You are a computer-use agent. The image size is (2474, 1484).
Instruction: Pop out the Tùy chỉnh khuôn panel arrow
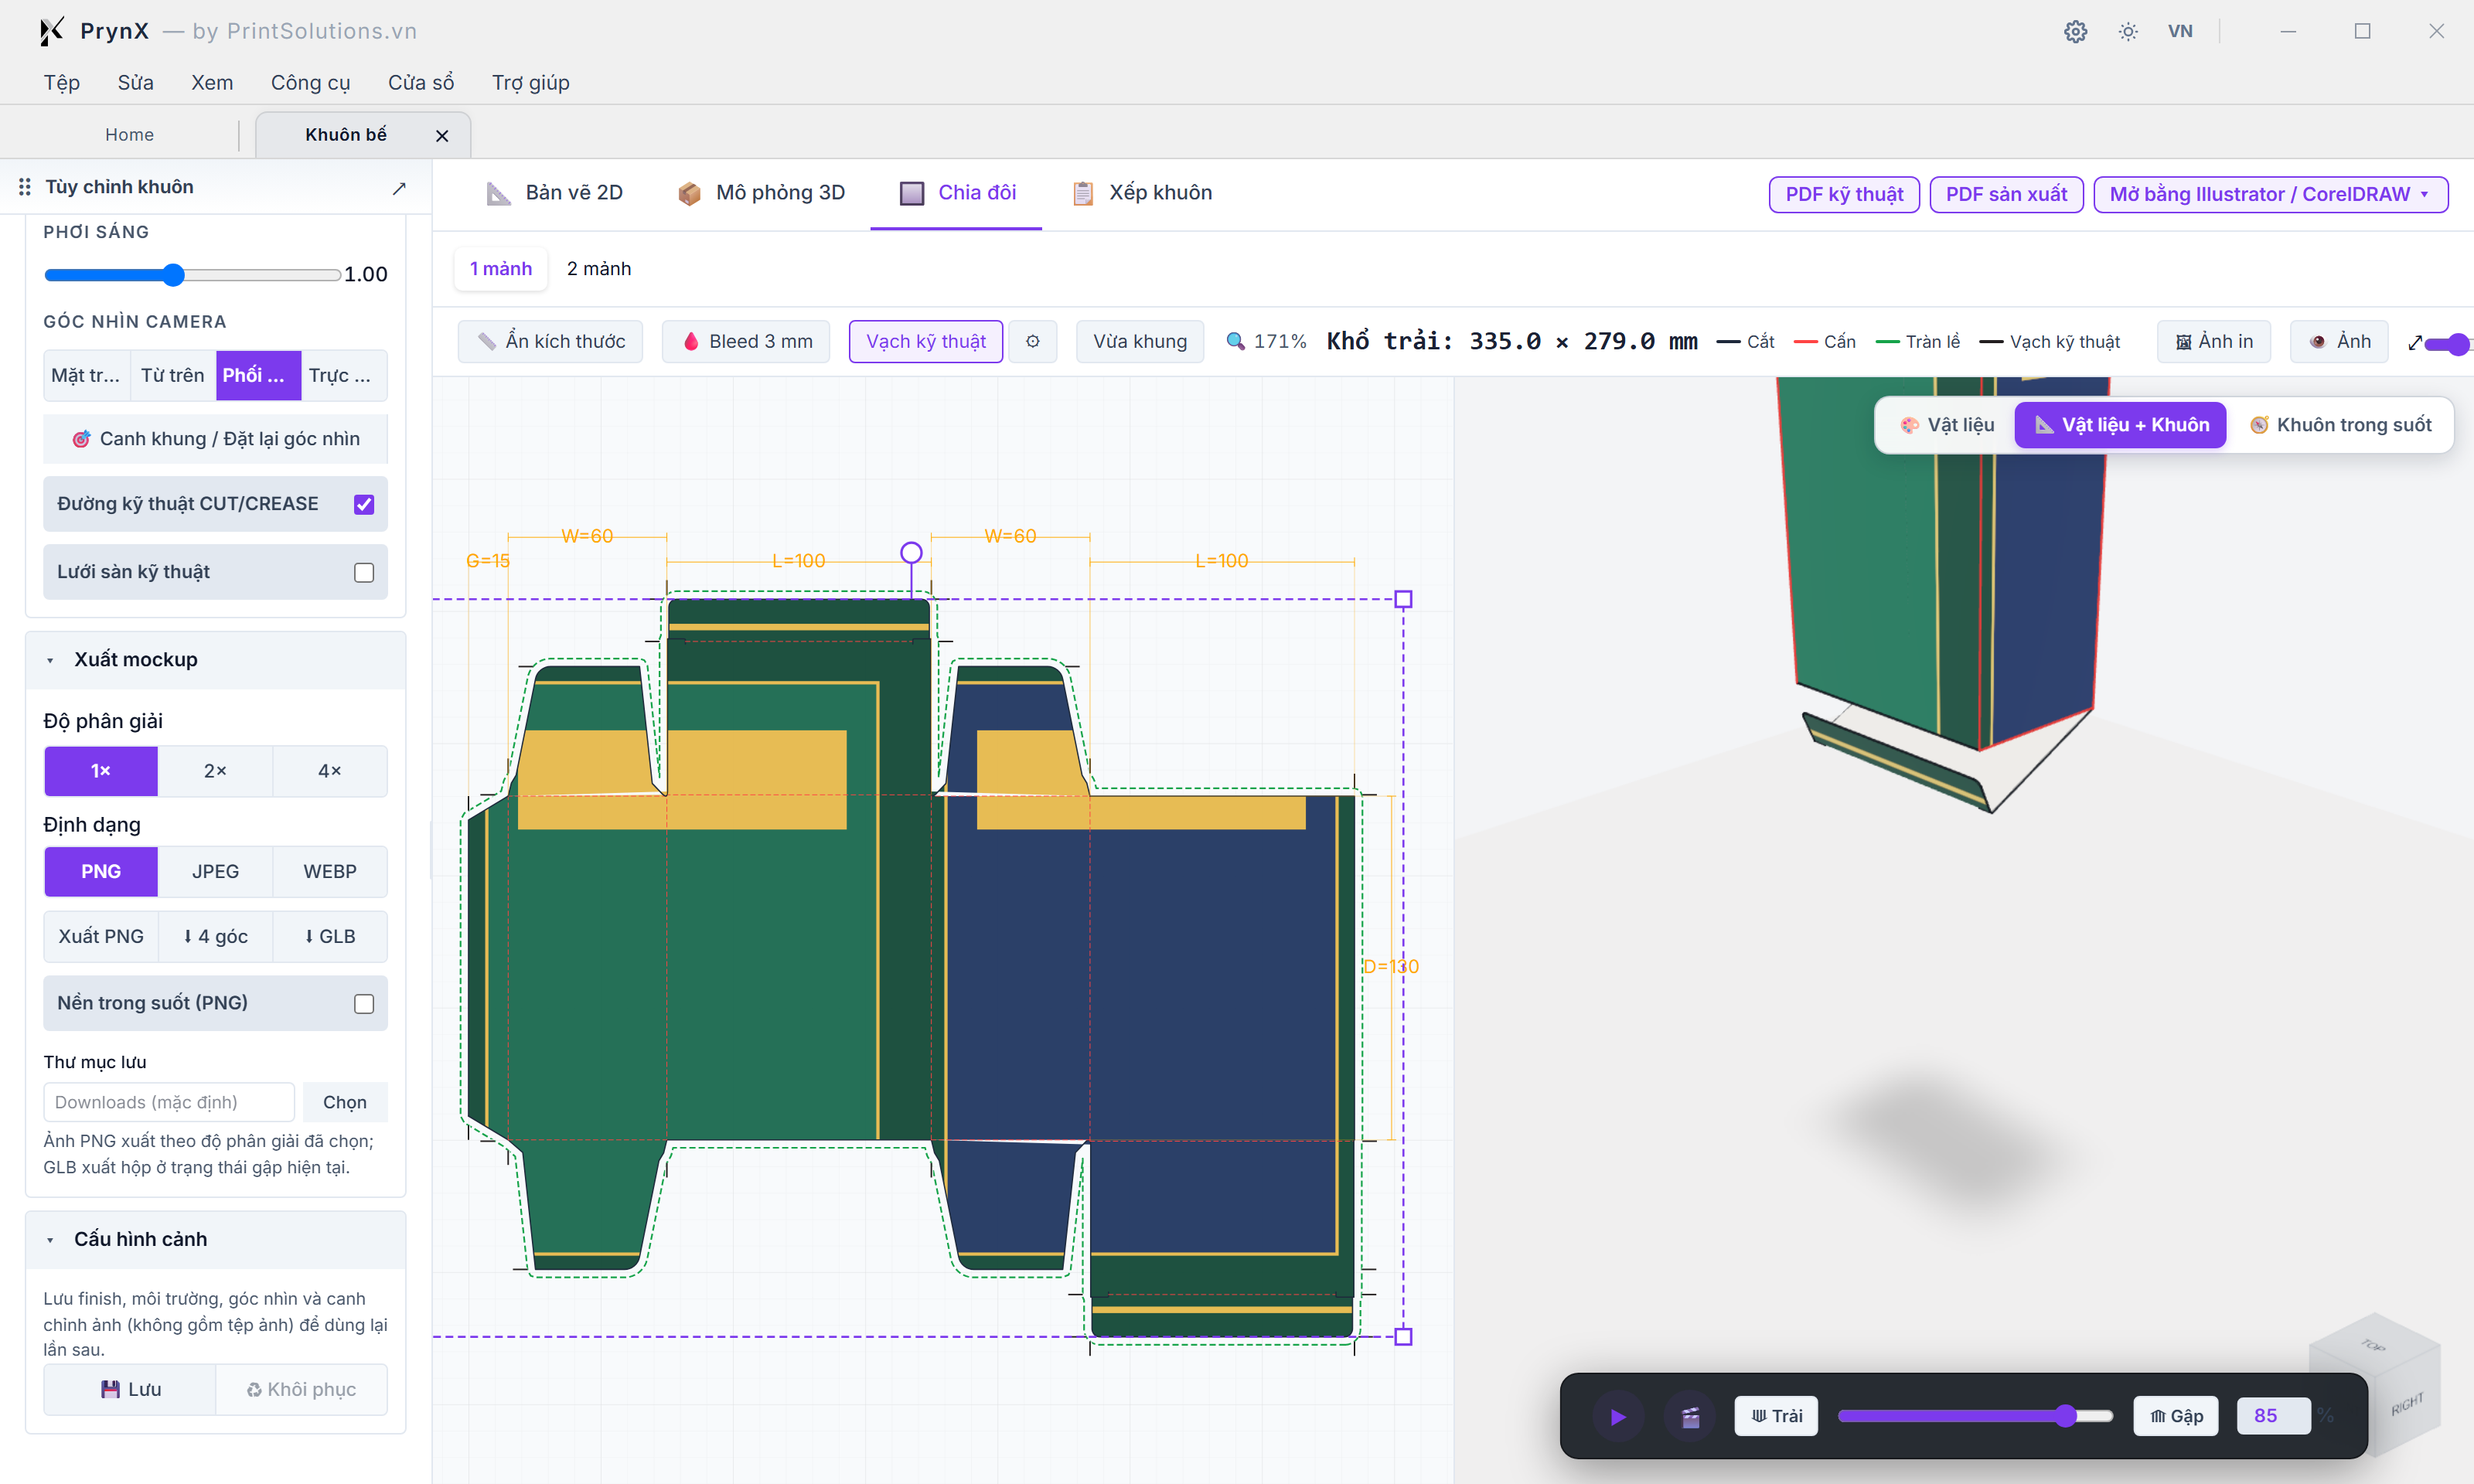(x=399, y=188)
